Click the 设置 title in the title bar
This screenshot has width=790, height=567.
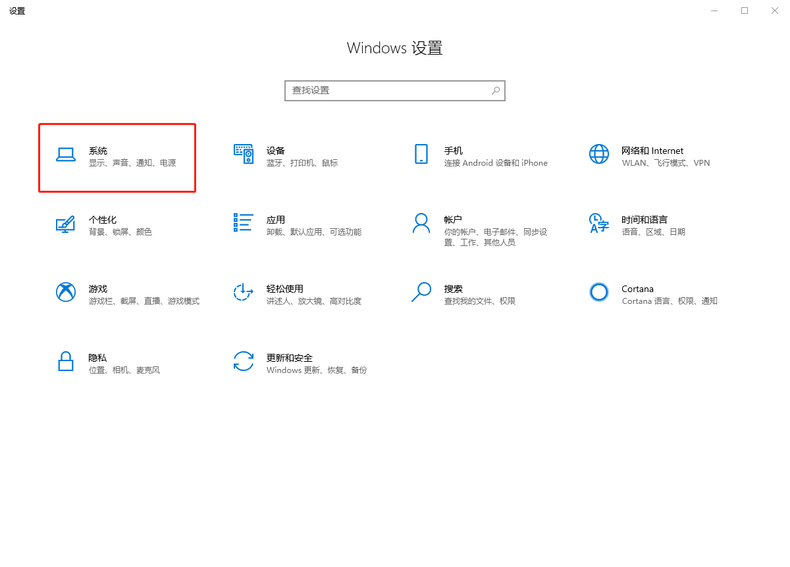coord(17,11)
